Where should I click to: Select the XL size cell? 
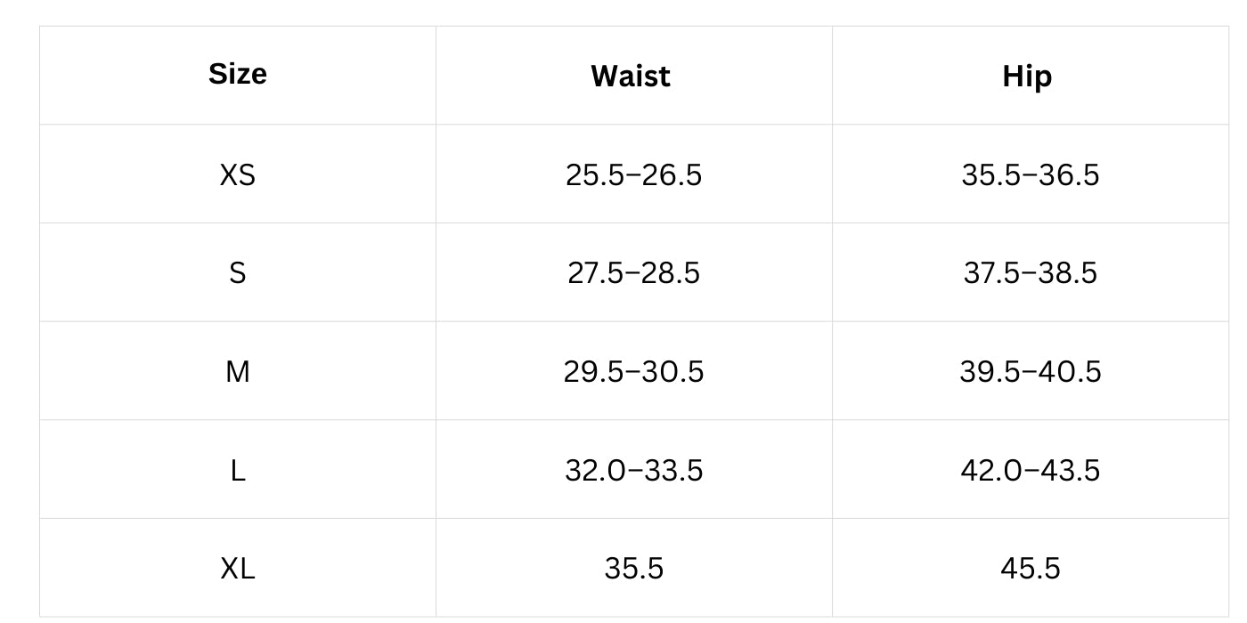tap(238, 568)
